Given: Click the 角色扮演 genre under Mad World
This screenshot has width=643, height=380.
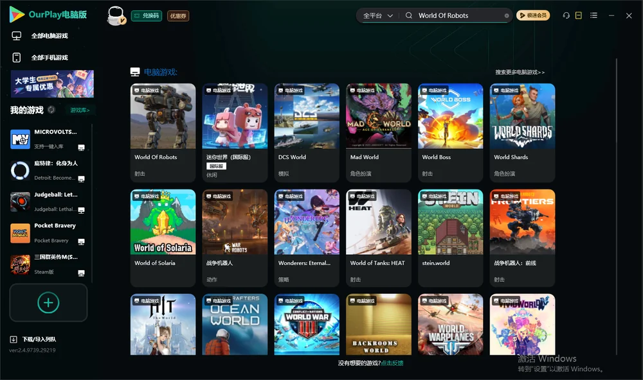Looking at the screenshot, I should (361, 173).
